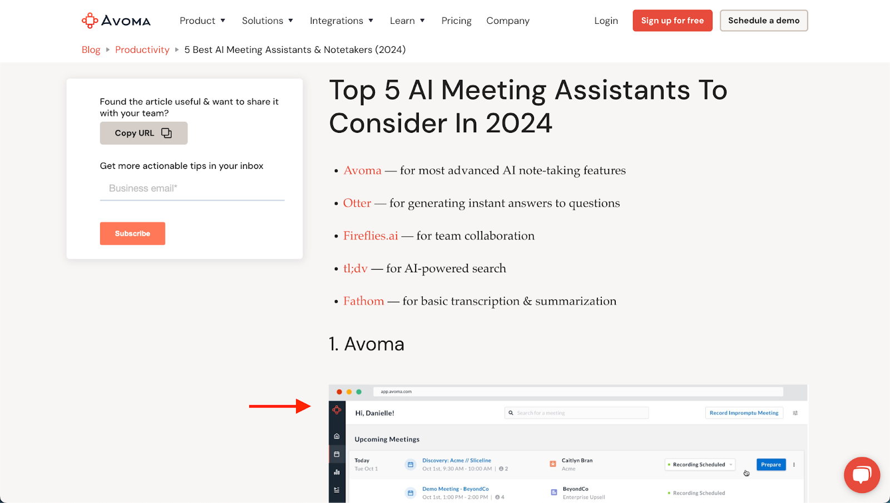Click the breadcrumb text '5 Best AI Meeting Assistants & Notetakers (2024)'

[x=295, y=49]
